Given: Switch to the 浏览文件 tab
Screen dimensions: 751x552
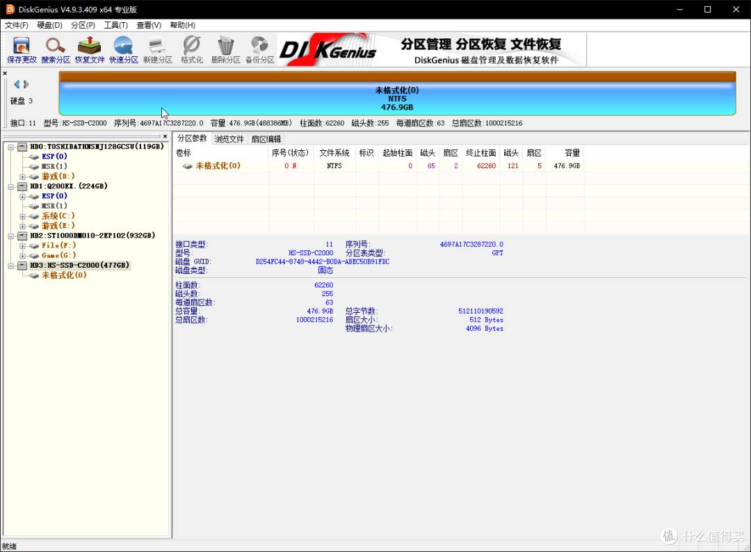Looking at the screenshot, I should point(229,139).
